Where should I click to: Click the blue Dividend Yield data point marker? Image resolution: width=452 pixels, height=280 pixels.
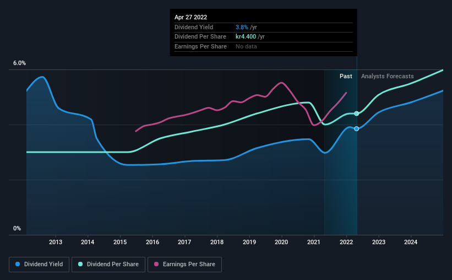(x=357, y=129)
